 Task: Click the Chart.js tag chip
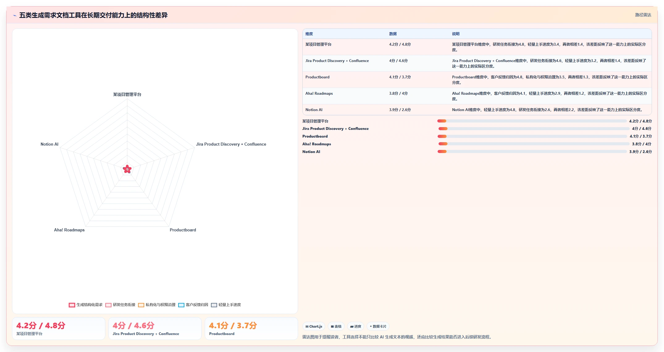pyautogui.click(x=314, y=326)
